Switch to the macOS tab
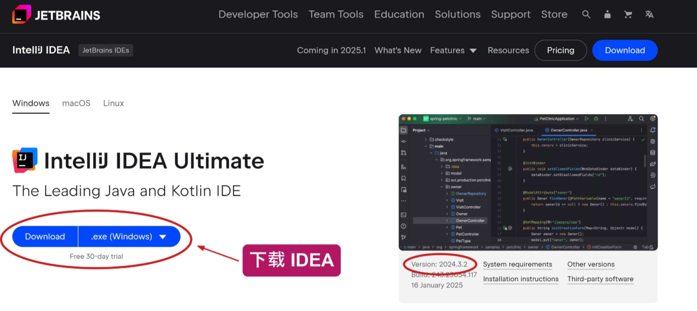 click(76, 103)
